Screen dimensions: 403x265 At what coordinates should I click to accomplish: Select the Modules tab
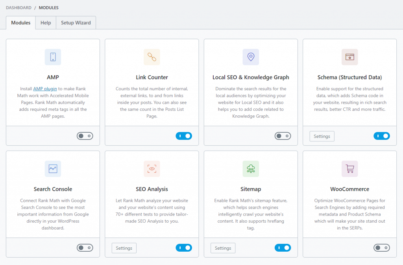coord(21,23)
